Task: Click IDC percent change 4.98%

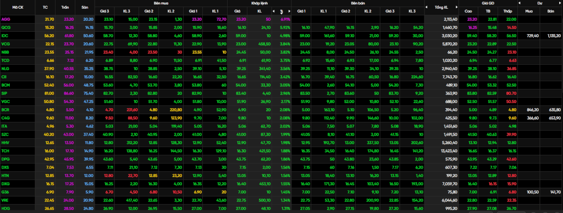Action: [285, 36]
